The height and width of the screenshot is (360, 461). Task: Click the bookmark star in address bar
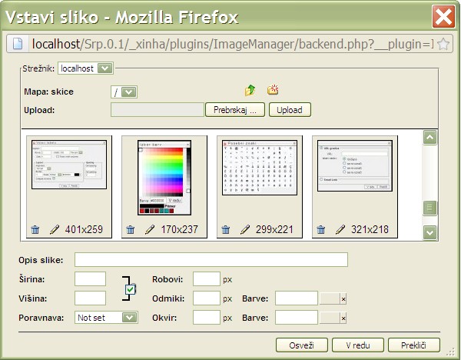pyautogui.click(x=443, y=44)
